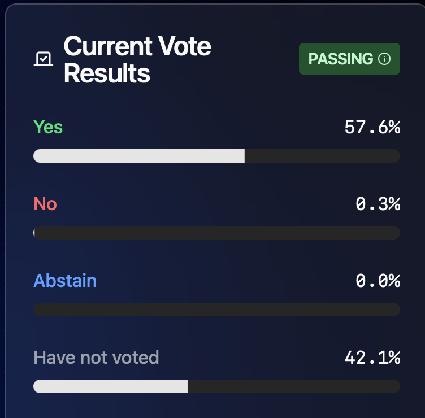The width and height of the screenshot is (425, 418).
Task: Click the 0.0% Abstain percentage value
Action: tap(378, 281)
